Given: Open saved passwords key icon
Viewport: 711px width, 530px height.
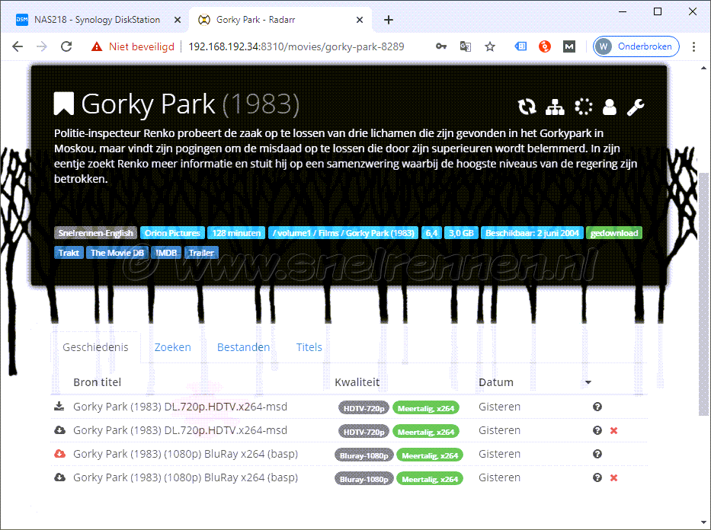Looking at the screenshot, I should [x=441, y=46].
